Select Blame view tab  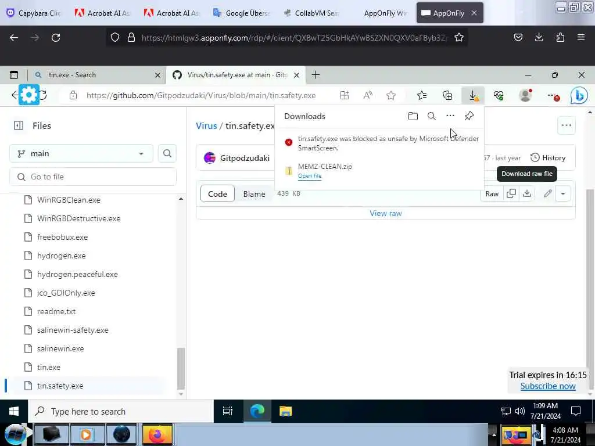[254, 194]
